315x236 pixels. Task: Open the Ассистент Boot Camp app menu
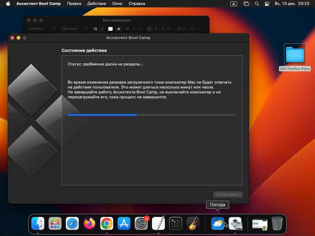point(38,4)
